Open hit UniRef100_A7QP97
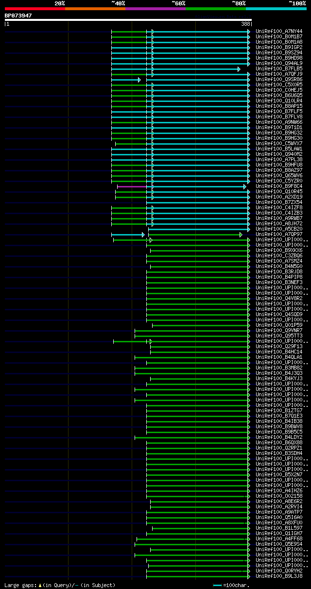Viewport: 311px width, 589px height. (279, 234)
